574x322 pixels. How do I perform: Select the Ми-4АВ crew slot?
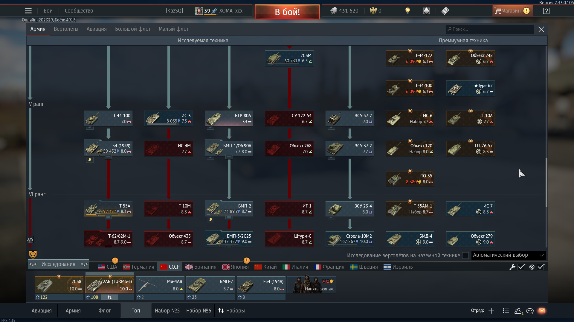(160, 285)
